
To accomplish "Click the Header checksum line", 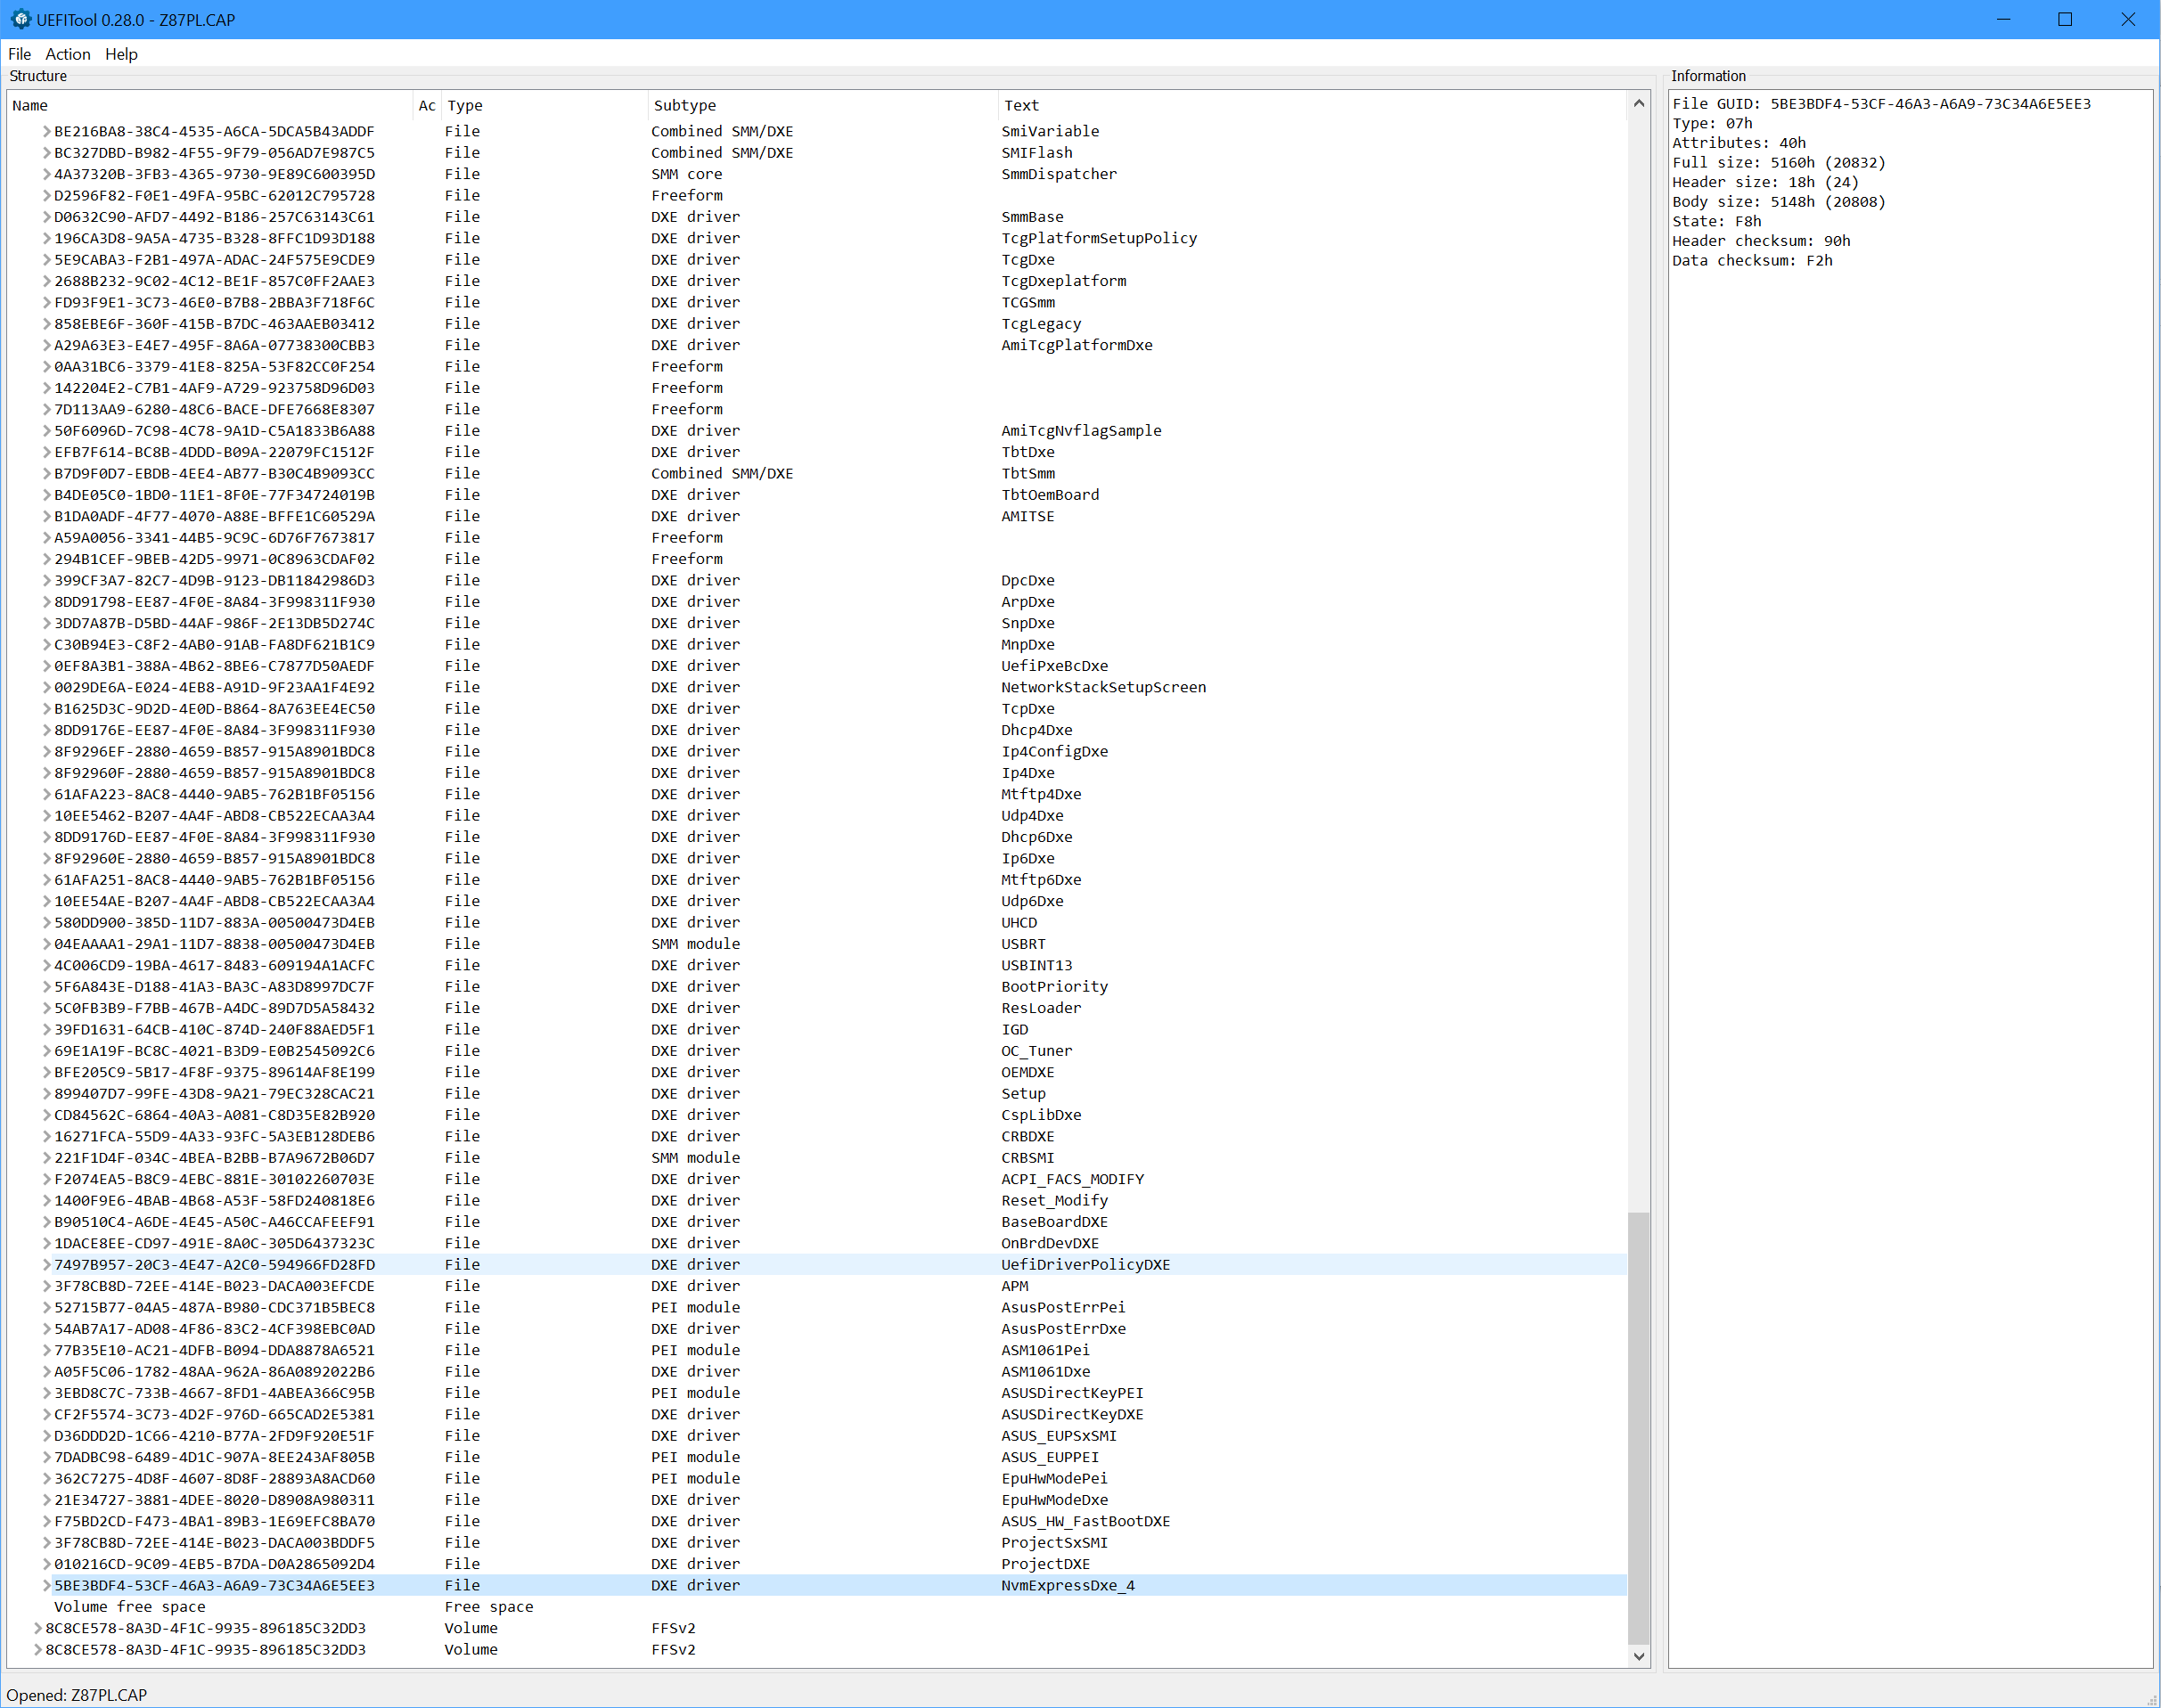I will tap(1761, 241).
